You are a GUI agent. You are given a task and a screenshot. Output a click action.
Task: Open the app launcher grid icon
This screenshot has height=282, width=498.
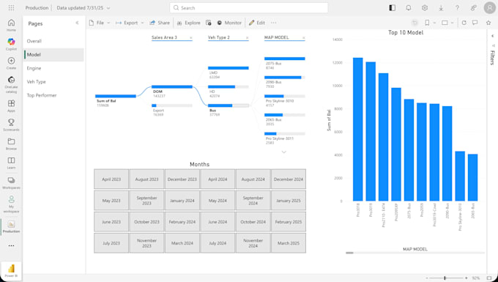click(11, 8)
